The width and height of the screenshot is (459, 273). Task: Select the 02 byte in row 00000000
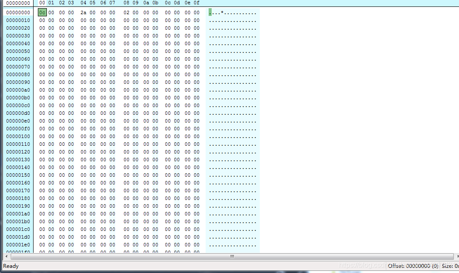pyautogui.click(x=126, y=12)
